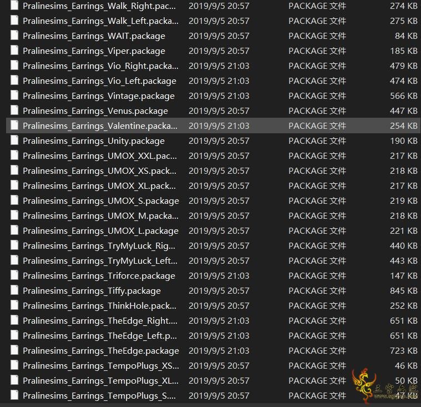Select file name Pralinesims_Earrings_Vintage.package
Screen dimensions: 421x407
pos(99,96)
